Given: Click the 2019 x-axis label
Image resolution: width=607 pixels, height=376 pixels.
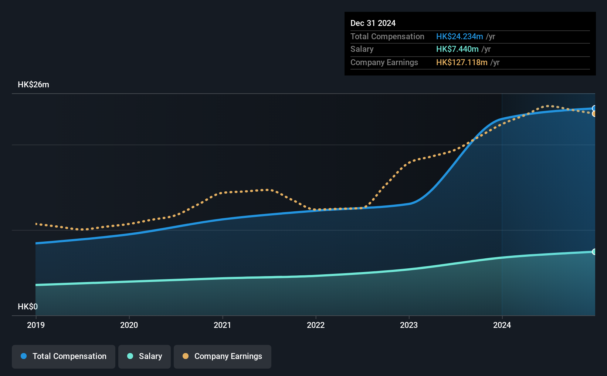Looking at the screenshot, I should (36, 325).
